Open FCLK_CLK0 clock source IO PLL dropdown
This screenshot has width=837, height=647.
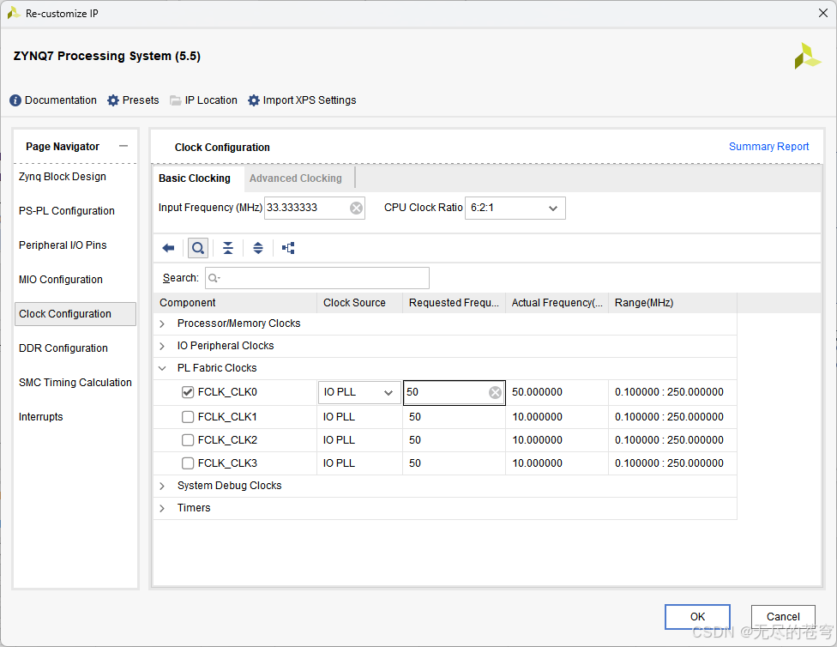pyautogui.click(x=358, y=392)
